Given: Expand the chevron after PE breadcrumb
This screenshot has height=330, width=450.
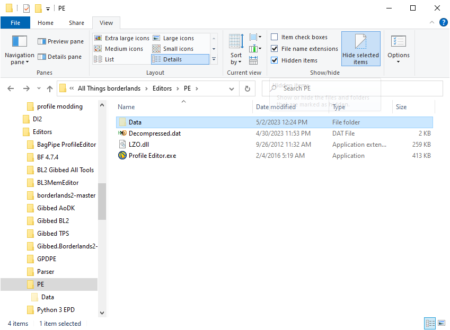Looking at the screenshot, I should (x=197, y=88).
